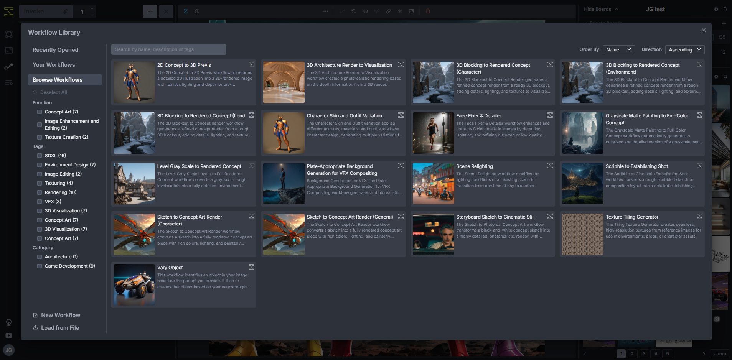Click the Vary Object buggy thumbnail
Screen dimensions: 732x360
(134, 285)
